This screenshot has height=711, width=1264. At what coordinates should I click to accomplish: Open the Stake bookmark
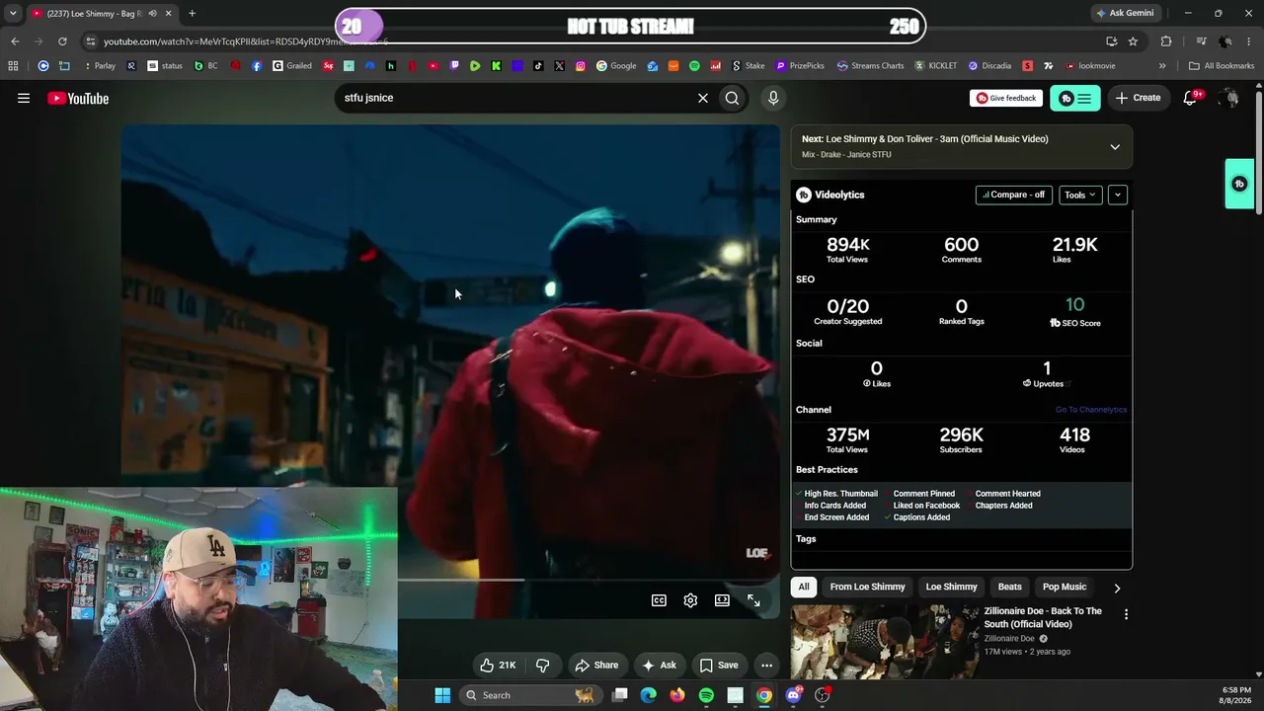[x=749, y=66]
